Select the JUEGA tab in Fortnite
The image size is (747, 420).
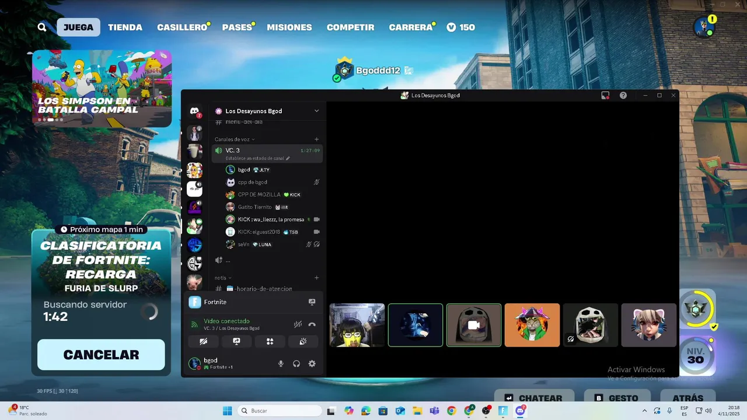[78, 27]
